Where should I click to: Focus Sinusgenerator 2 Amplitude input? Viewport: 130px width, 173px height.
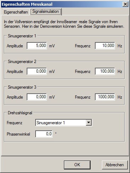coord(37,71)
